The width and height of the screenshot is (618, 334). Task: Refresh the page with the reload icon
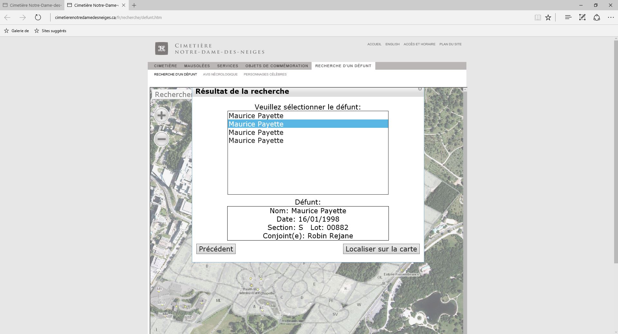coord(38,17)
